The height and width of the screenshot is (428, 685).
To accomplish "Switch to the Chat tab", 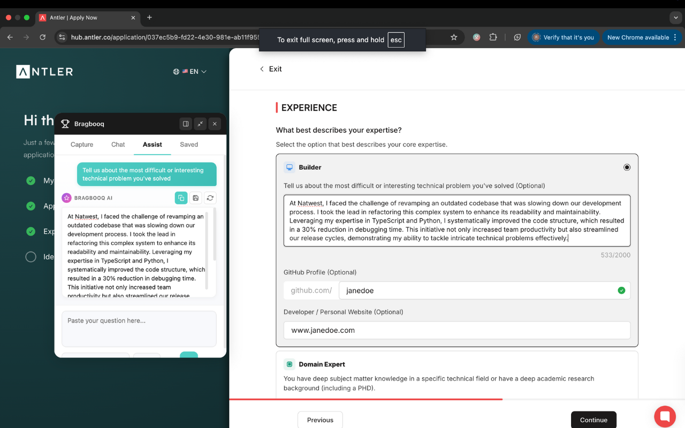I will pyautogui.click(x=118, y=144).
